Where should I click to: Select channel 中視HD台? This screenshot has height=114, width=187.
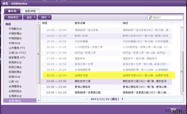[x=15, y=43]
